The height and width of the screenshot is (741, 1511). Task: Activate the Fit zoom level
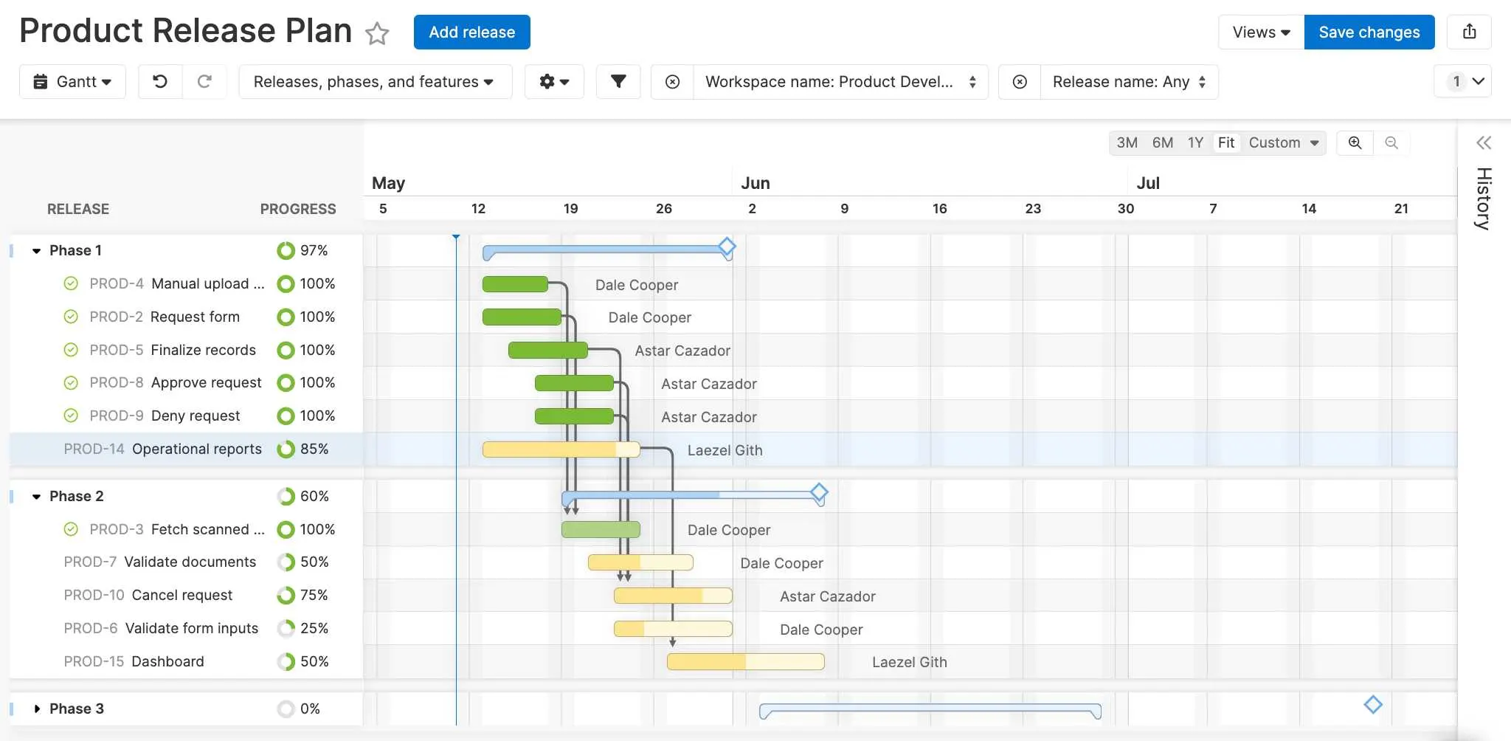click(x=1226, y=142)
